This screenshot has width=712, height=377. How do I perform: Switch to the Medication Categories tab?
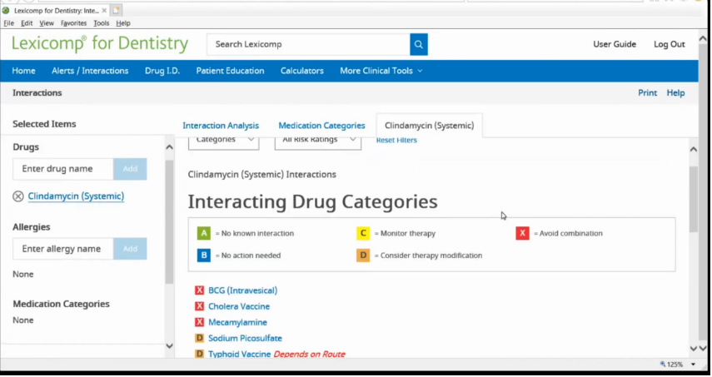(x=321, y=126)
